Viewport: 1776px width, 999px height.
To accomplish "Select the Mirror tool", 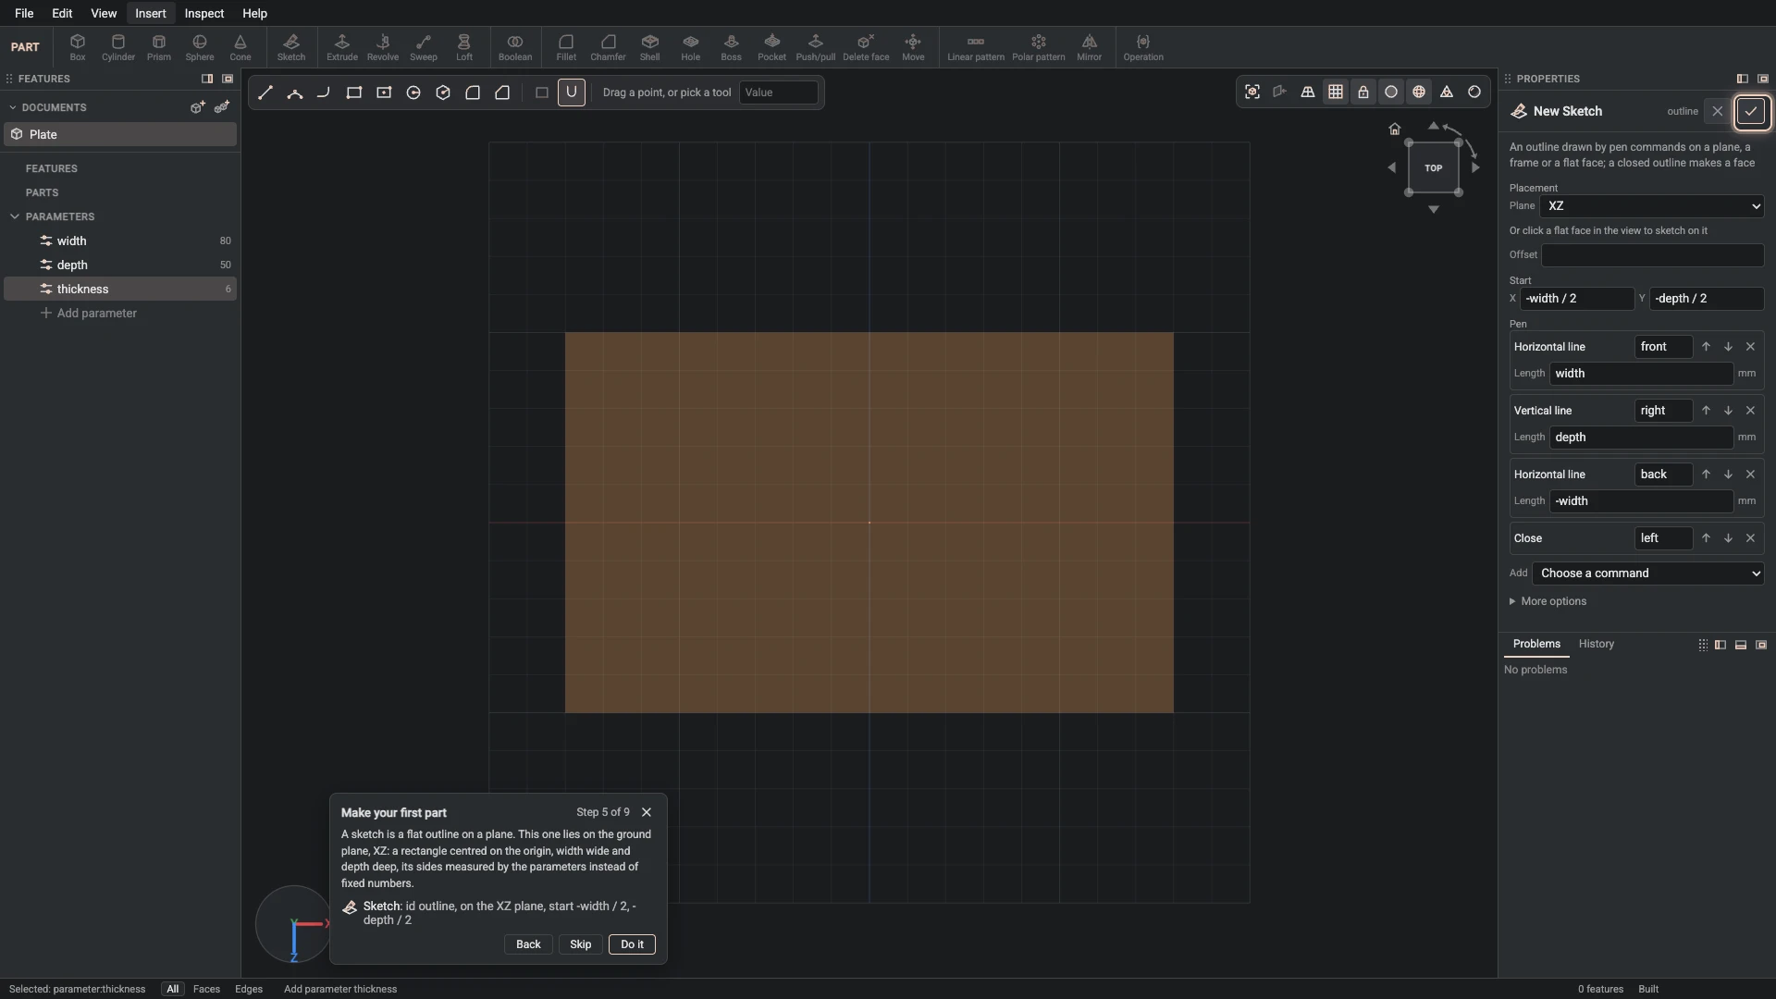I will pyautogui.click(x=1090, y=47).
